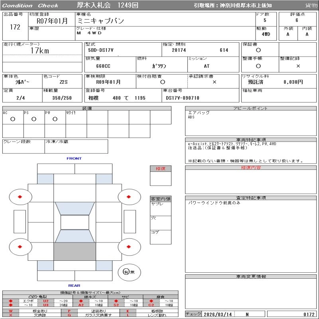Toggle the PS equipment circle mark
The width and height of the screenshot is (319, 319).
(x=34, y=119)
